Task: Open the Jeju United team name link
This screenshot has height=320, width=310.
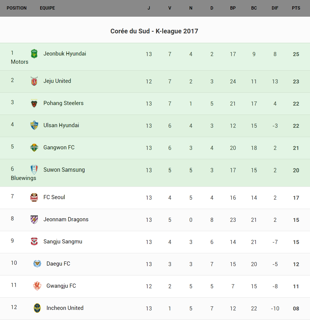Action: click(57, 81)
